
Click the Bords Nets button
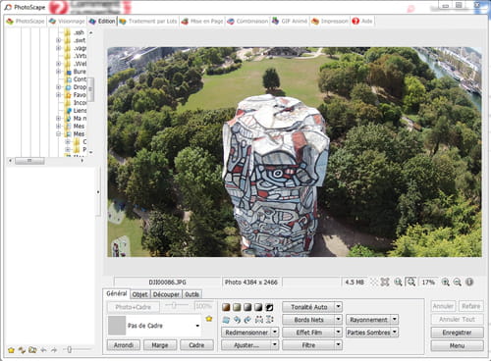(x=308, y=320)
